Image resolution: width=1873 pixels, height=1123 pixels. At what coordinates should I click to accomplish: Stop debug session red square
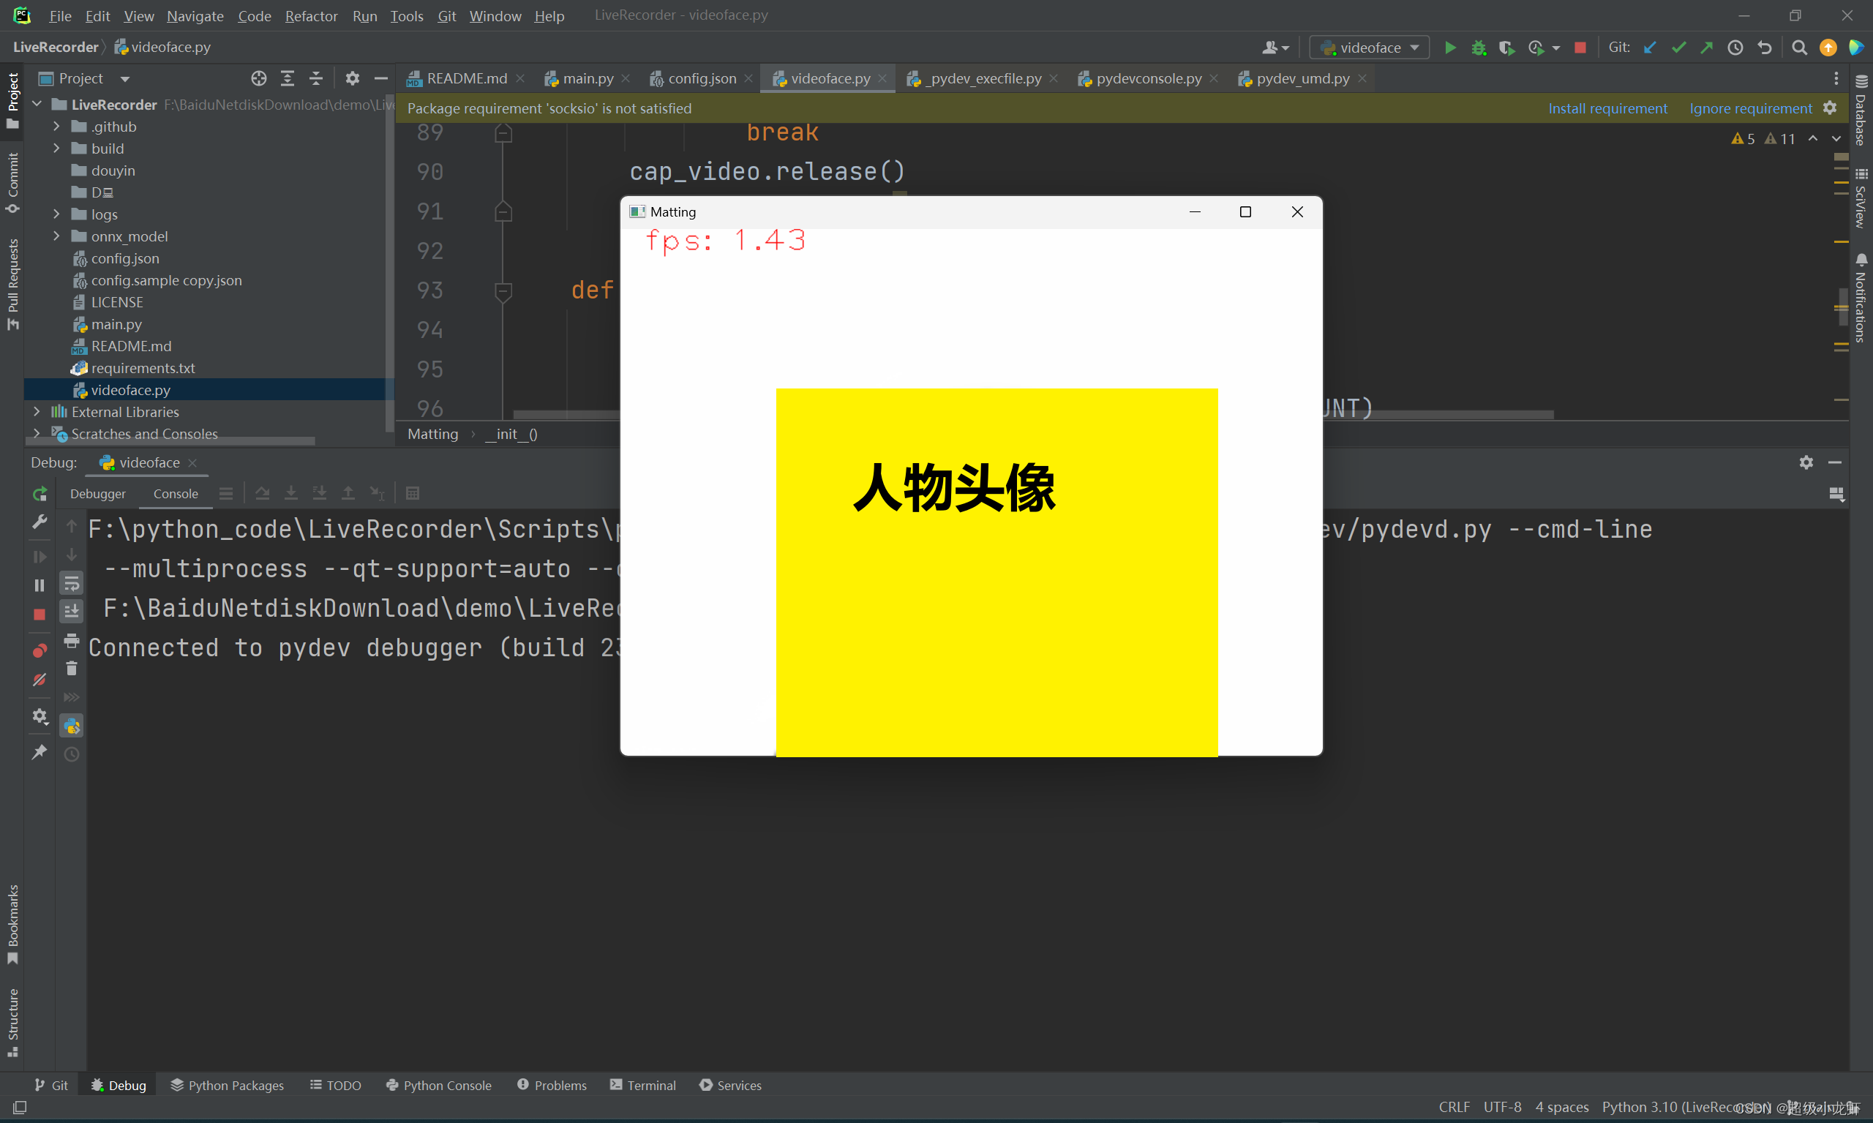pos(40,615)
